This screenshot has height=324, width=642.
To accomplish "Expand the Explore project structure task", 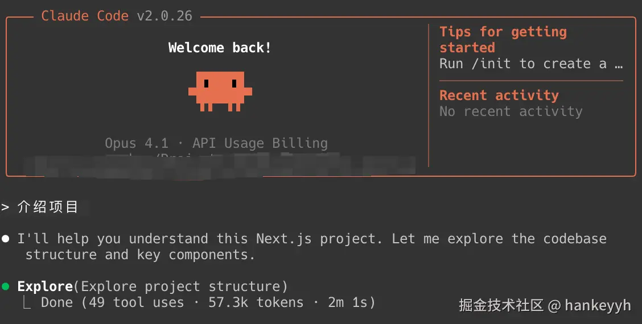I will [153, 286].
